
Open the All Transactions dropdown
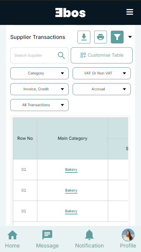39,105
